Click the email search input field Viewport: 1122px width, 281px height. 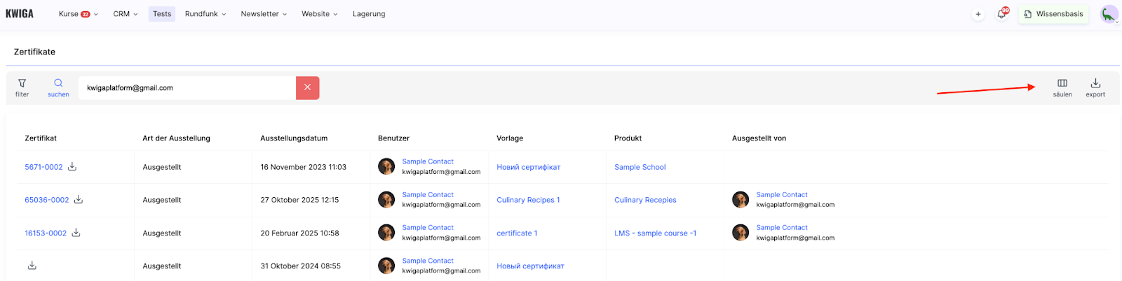[x=187, y=88]
